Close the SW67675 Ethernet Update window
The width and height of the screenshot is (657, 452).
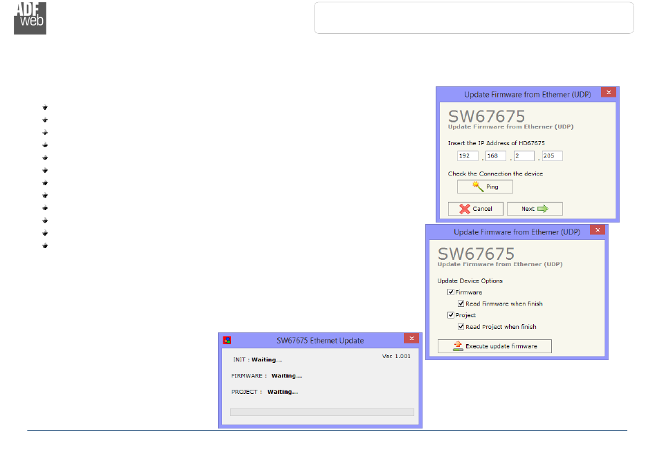click(411, 339)
